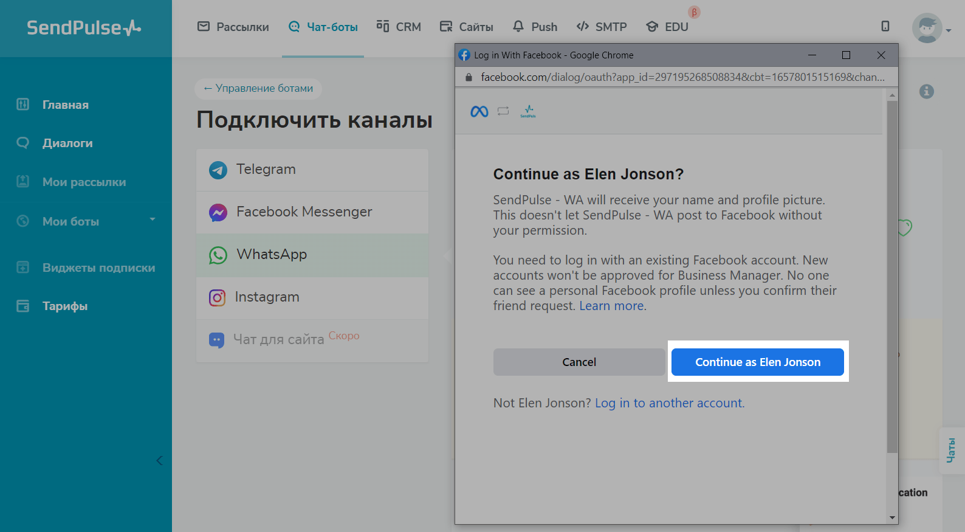Click the SMTP code brackets icon

(583, 26)
